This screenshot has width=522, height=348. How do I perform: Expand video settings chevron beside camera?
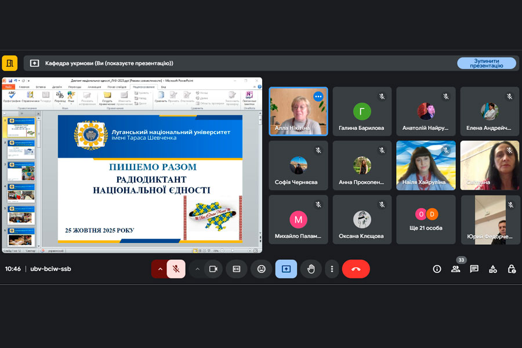coord(197,269)
